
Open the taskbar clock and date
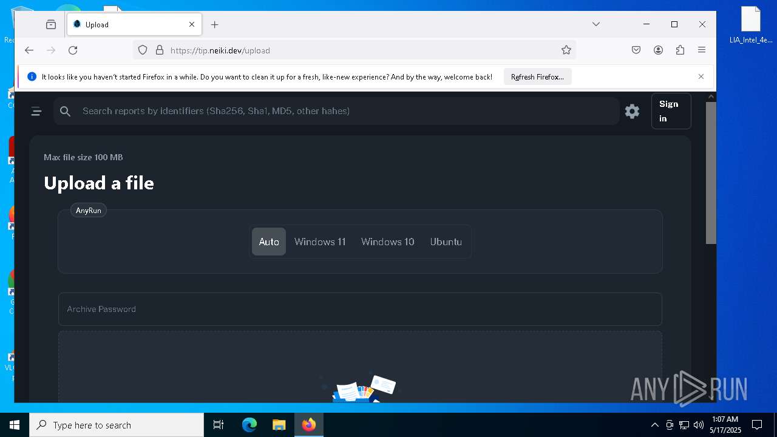click(x=725, y=425)
